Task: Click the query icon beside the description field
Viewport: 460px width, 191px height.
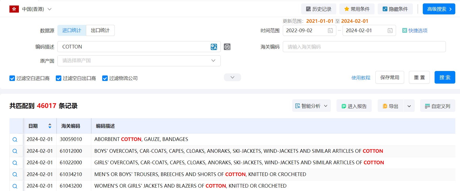Action: coord(227,47)
